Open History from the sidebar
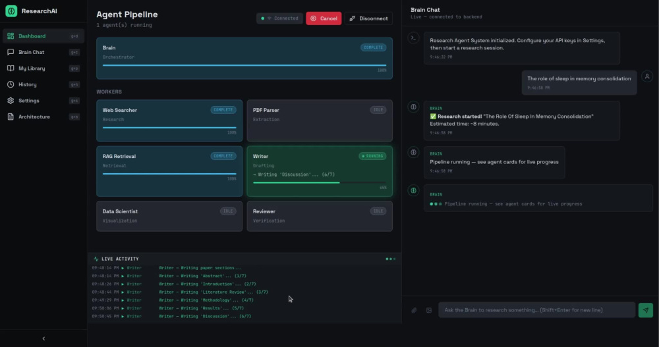Viewport: 659px width, 347px height. pyautogui.click(x=43, y=84)
